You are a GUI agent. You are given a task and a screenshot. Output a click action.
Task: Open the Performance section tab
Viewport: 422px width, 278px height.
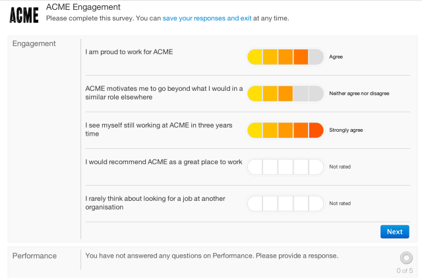click(x=34, y=256)
